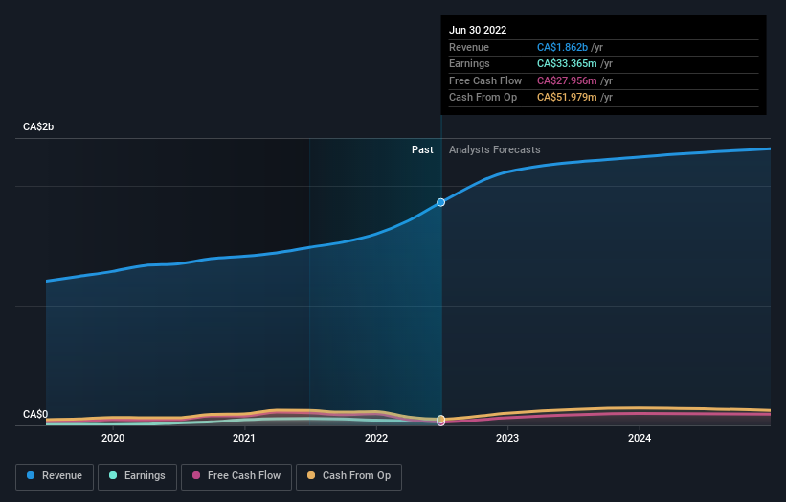Screen dimensions: 786x502
Task: Click the Analysts Forecasts label
Action: click(494, 150)
